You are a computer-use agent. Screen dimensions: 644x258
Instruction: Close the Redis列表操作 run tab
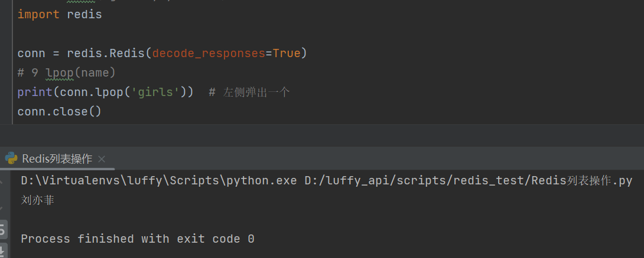pos(102,159)
